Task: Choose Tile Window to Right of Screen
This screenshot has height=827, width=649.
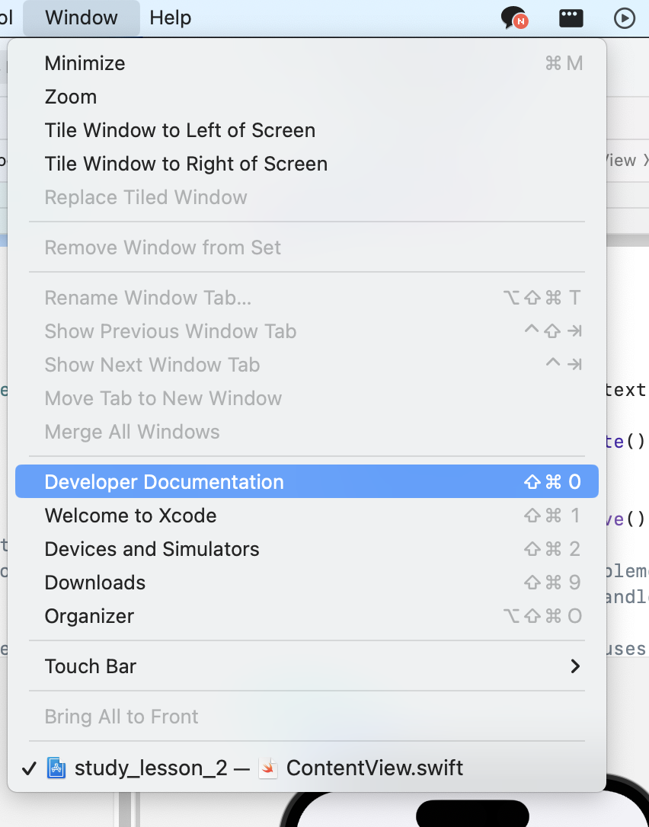Action: point(307,164)
